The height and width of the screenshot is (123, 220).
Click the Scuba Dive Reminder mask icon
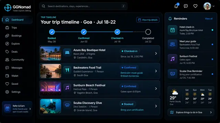click(173, 74)
